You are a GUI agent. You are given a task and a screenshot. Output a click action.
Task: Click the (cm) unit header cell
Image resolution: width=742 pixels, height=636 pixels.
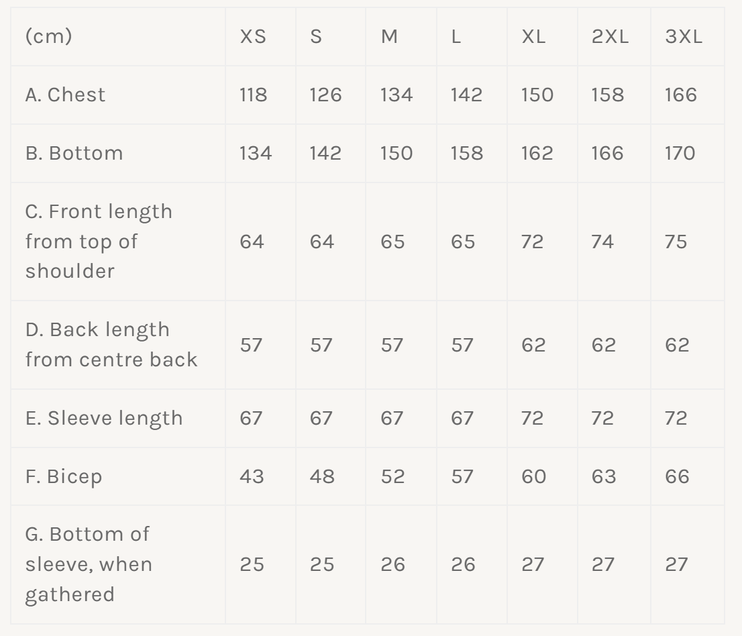point(48,36)
